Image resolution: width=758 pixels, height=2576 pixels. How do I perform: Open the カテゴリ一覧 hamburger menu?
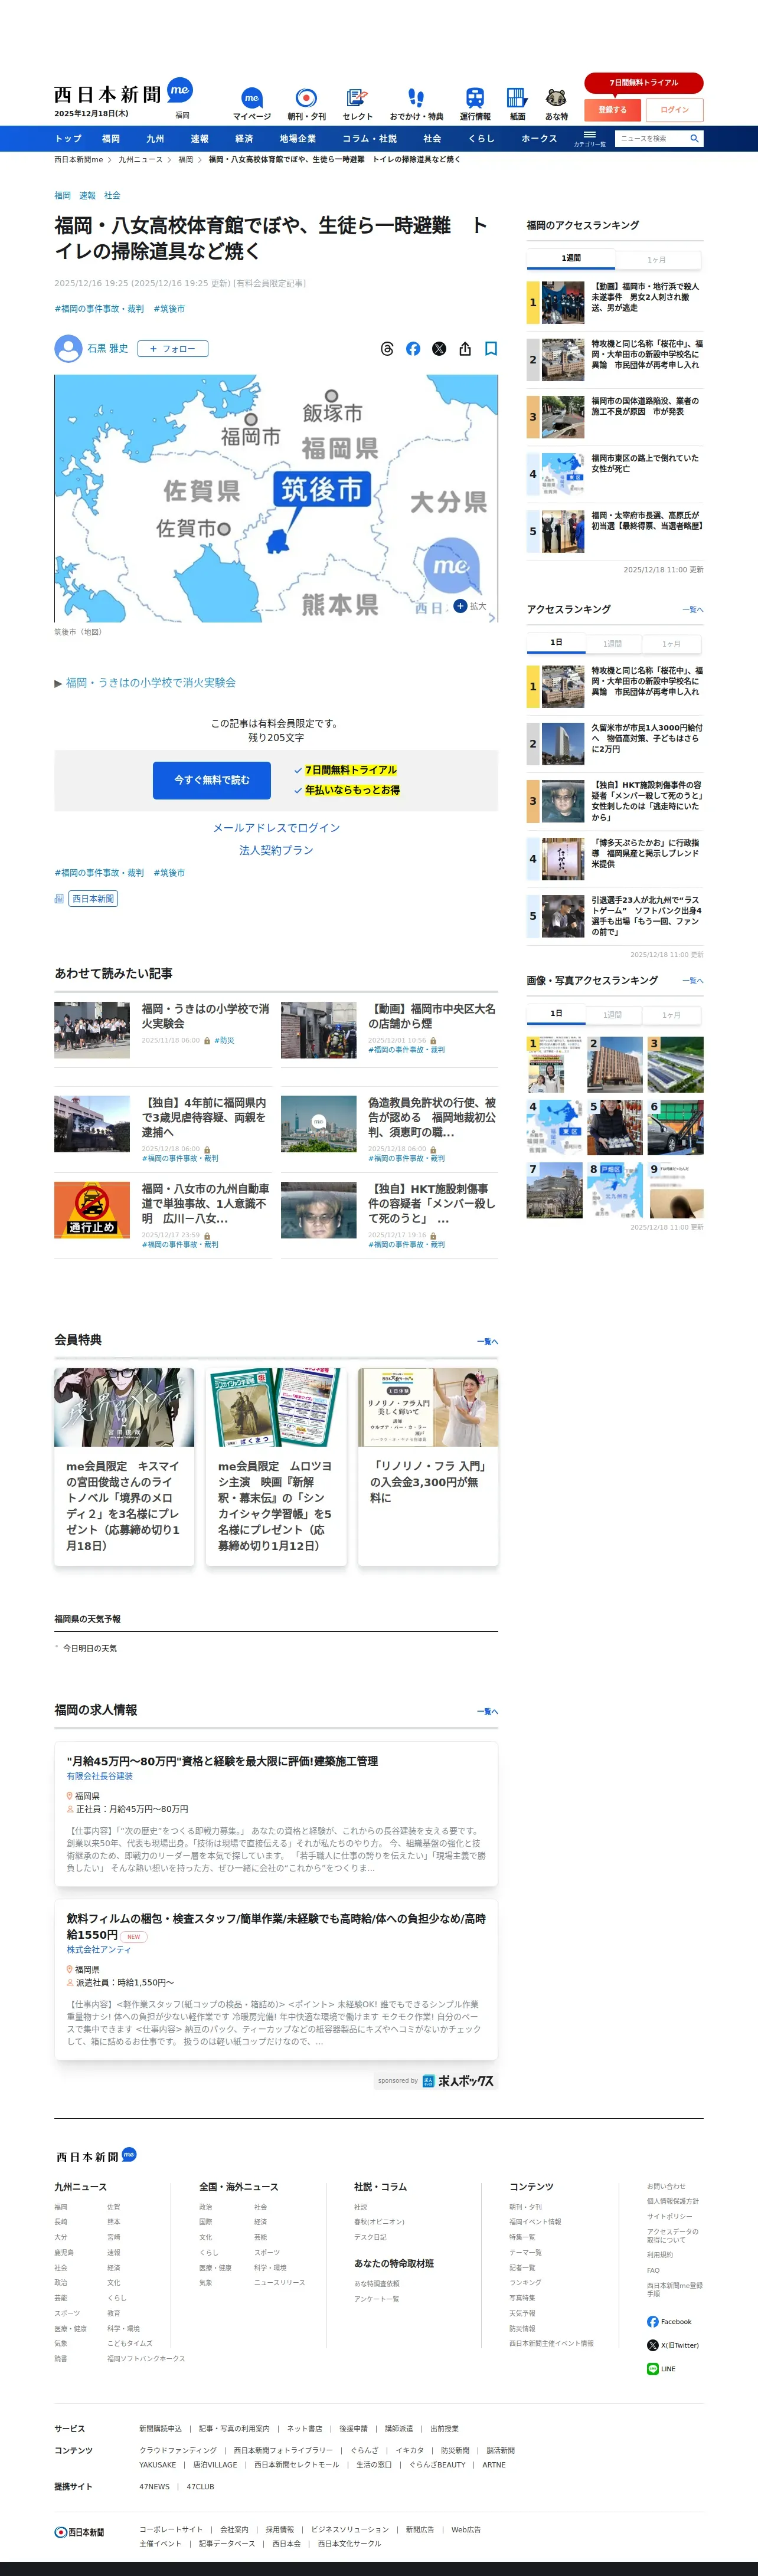click(x=590, y=138)
